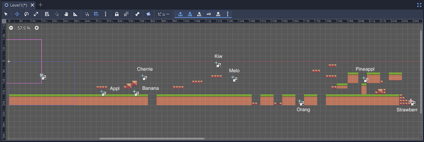Click the list-select nodes tool
This screenshot has width=424, height=142.
(47, 14)
